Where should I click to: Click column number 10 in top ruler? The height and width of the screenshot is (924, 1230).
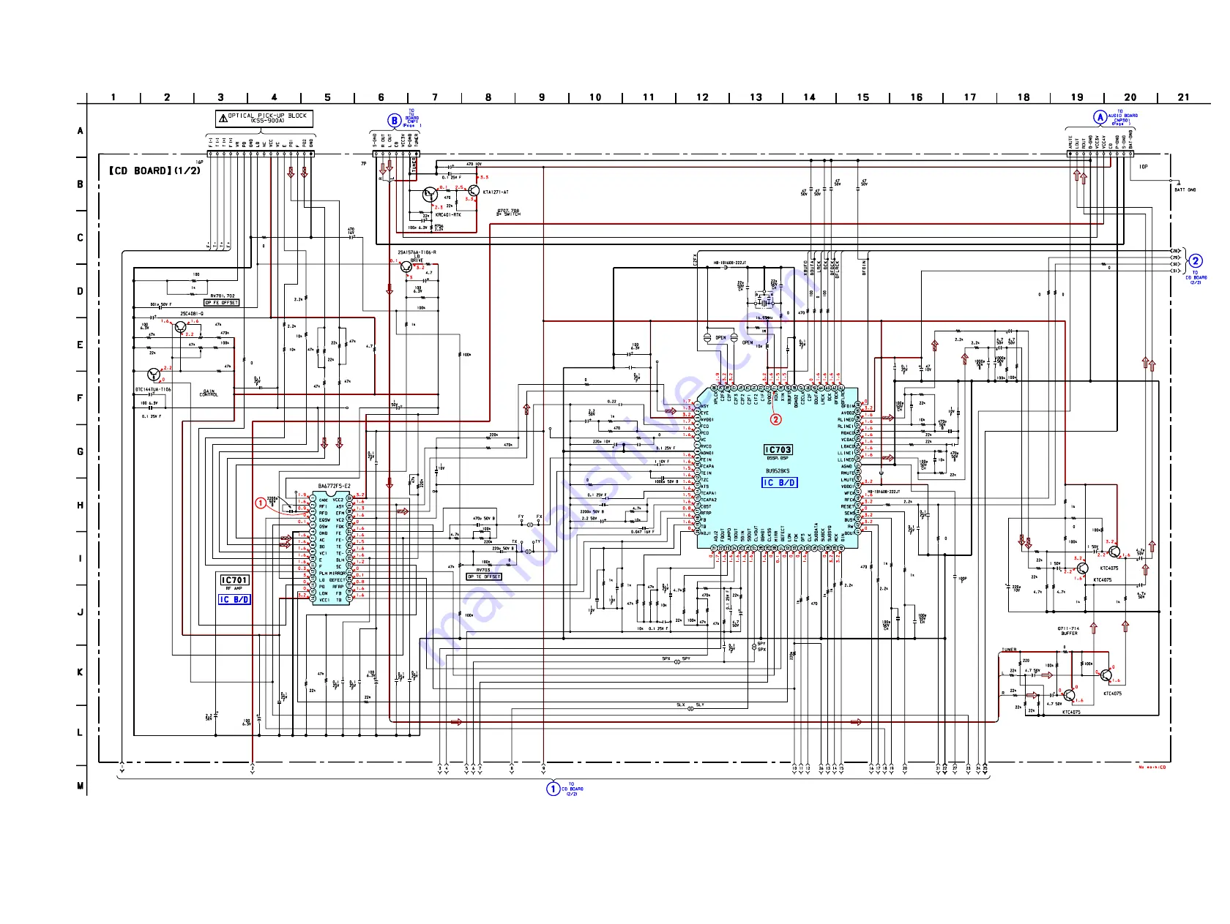pos(595,97)
